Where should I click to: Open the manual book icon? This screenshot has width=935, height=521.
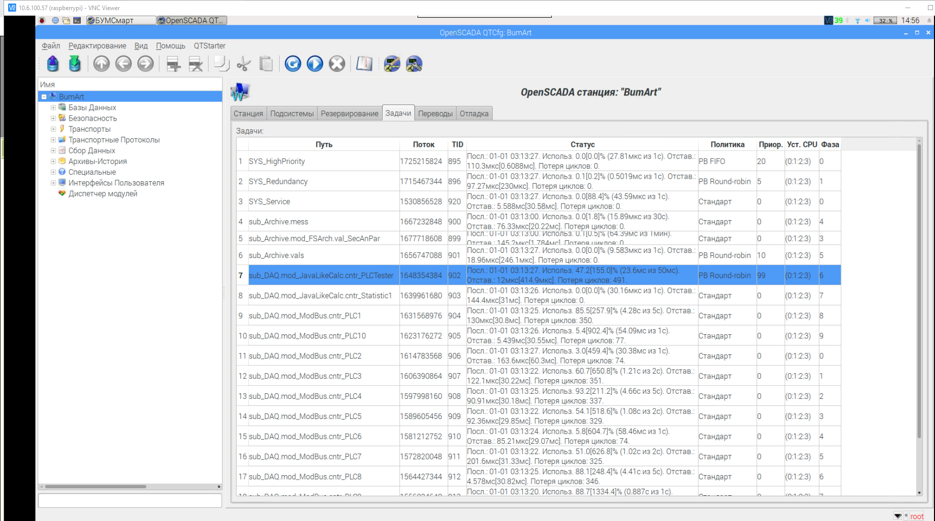(364, 64)
